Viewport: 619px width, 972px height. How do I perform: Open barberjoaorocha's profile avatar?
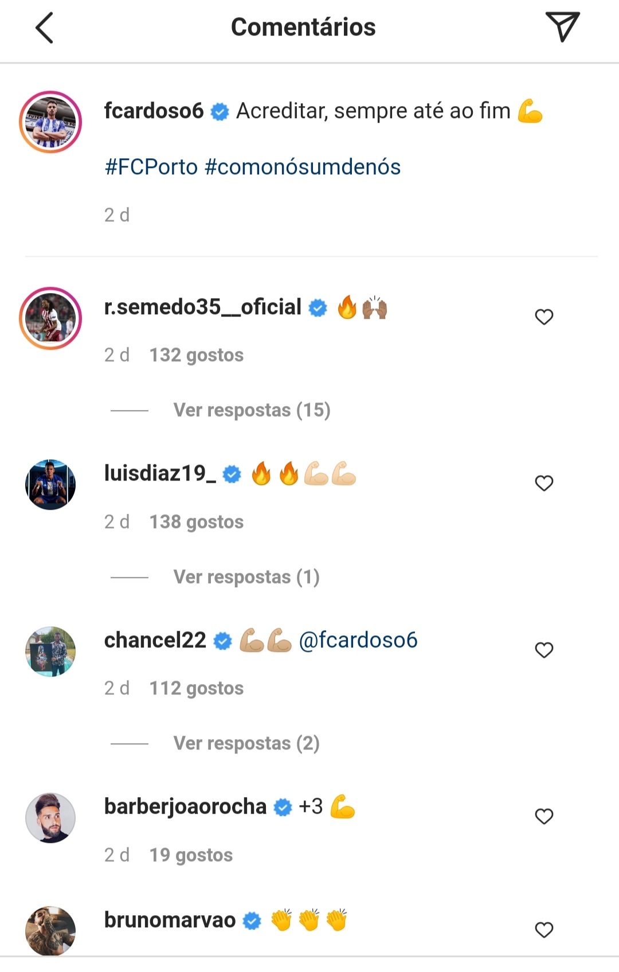click(x=50, y=818)
